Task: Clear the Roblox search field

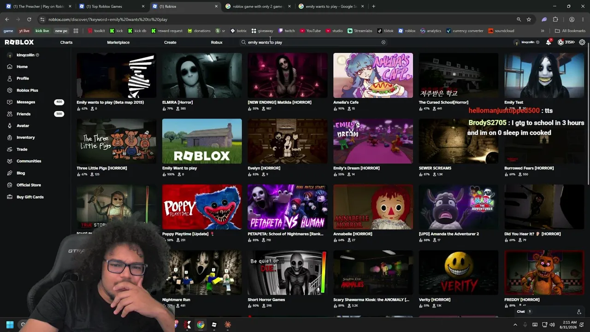Action: (383, 42)
